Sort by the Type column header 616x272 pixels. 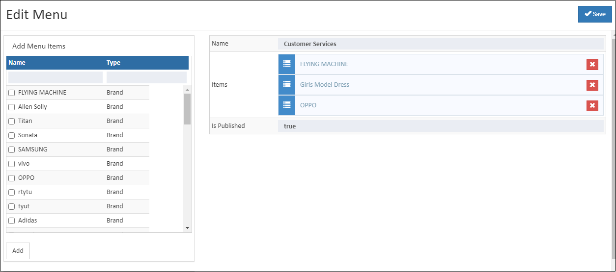(113, 63)
